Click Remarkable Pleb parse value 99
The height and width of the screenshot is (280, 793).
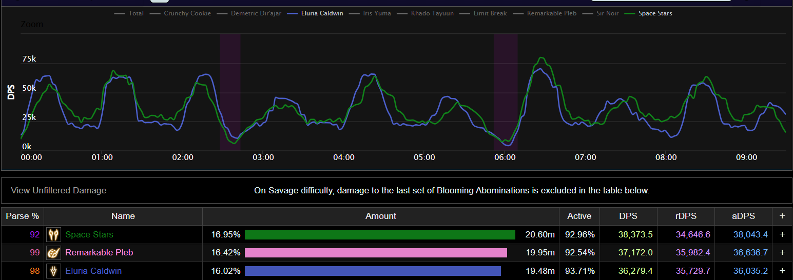pyautogui.click(x=35, y=253)
